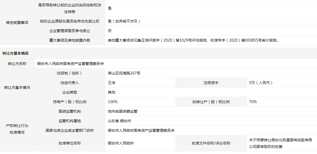This screenshot has width=317, height=154.
Task: Select the 监管机构属地 label
Action: click(x=70, y=121)
